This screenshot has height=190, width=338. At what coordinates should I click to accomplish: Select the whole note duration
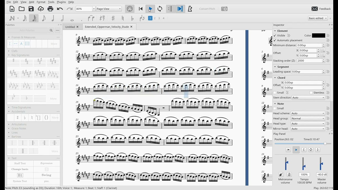tap(72, 20)
